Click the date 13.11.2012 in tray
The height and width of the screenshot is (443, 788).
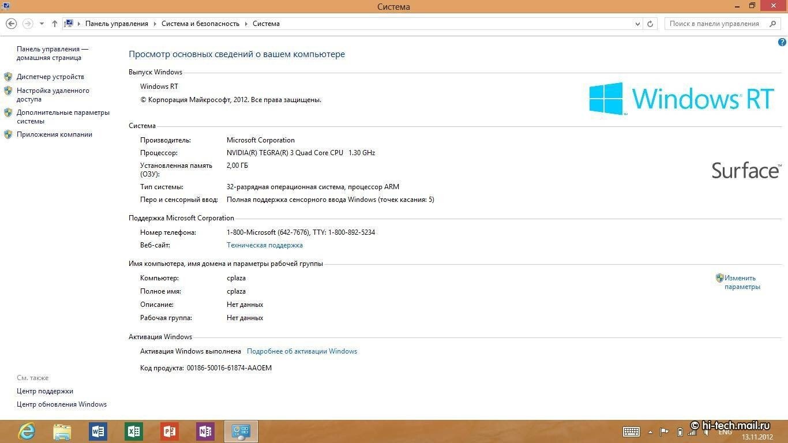(756, 437)
